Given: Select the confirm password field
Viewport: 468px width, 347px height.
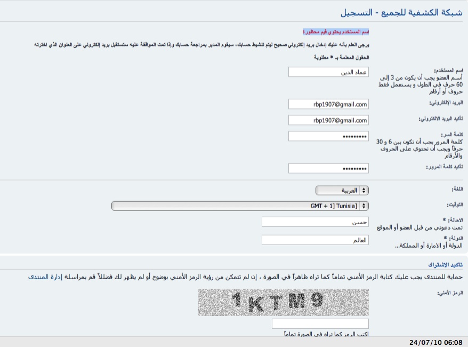Looking at the screenshot, I should pos(328,168).
